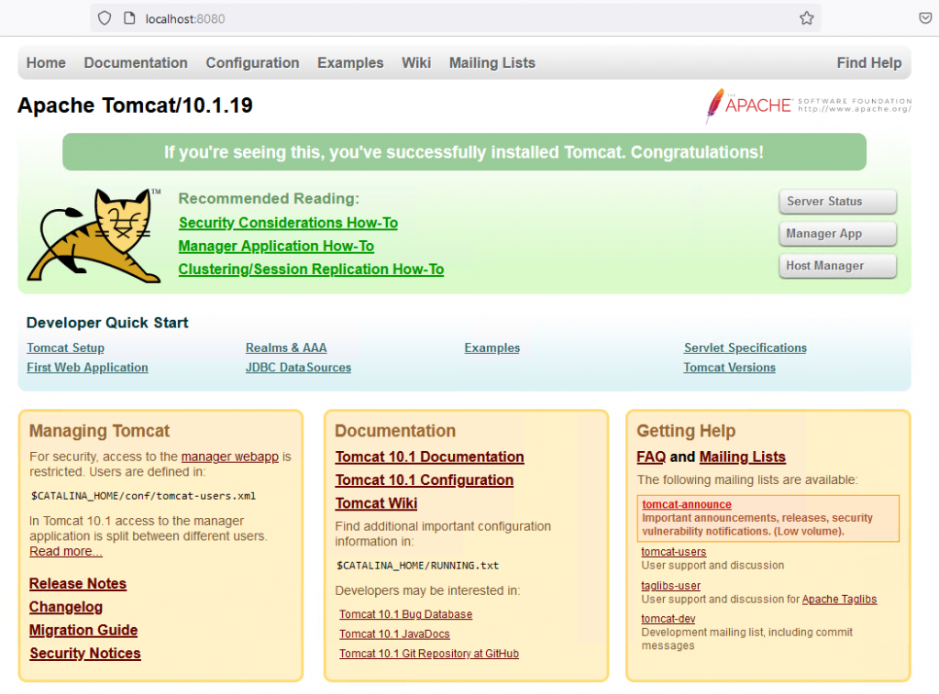Bookmark this page with the star icon
Image resolution: width=939 pixels, height=694 pixels.
coord(807,18)
